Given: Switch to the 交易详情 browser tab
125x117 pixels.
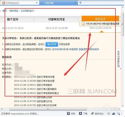Looking at the screenshot, I should coord(59,3).
